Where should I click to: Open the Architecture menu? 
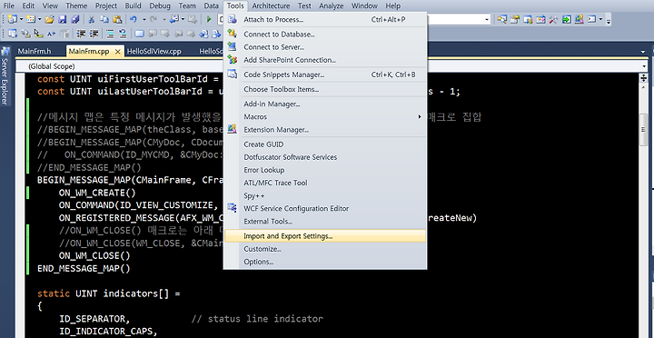pyautogui.click(x=271, y=5)
